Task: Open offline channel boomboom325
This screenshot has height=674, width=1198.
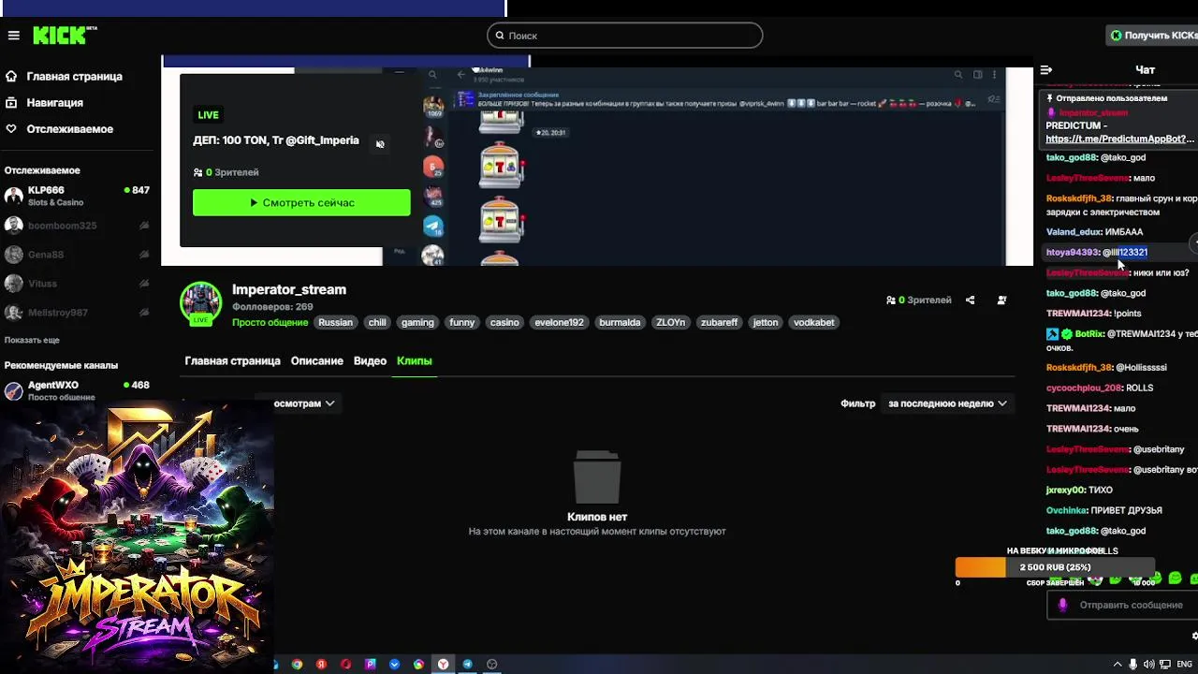Action: pyautogui.click(x=77, y=226)
